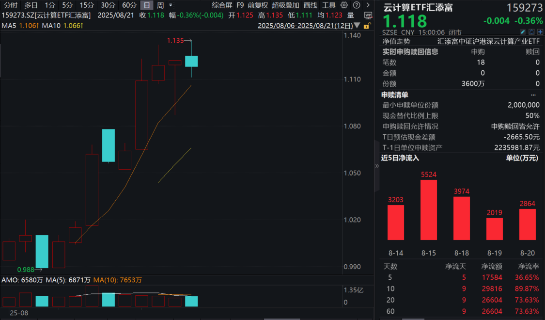Viewport: 545px width, 320px height.
Task: Switch to the 分时 intraday tab
Action: (x=10, y=5)
